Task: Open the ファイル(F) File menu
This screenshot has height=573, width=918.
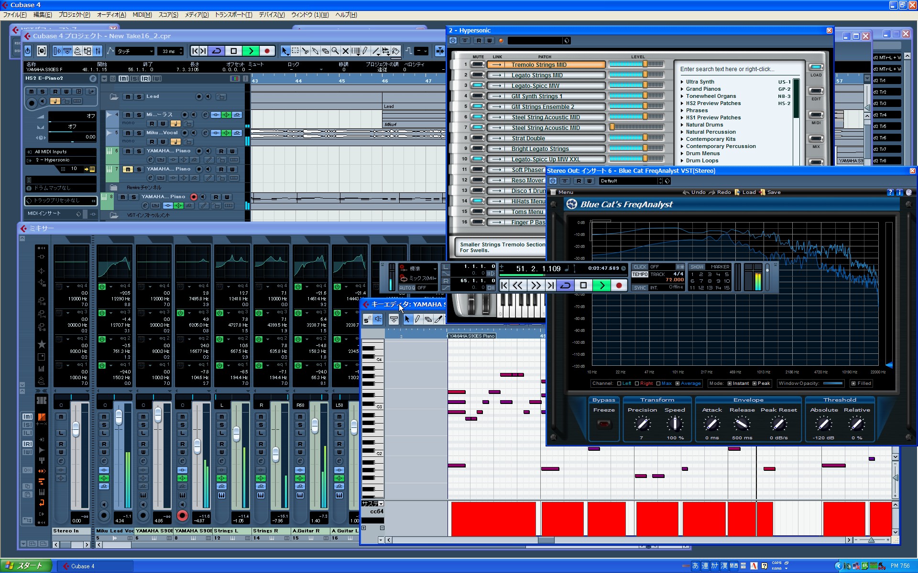Action: click(x=15, y=15)
